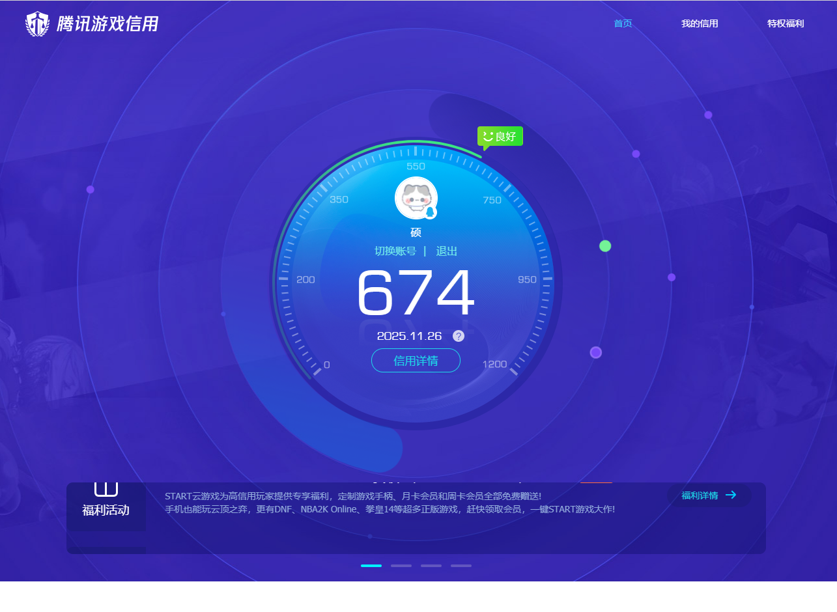The width and height of the screenshot is (837, 612).
Task: Click the green dot on the orbit ring
Action: (605, 245)
